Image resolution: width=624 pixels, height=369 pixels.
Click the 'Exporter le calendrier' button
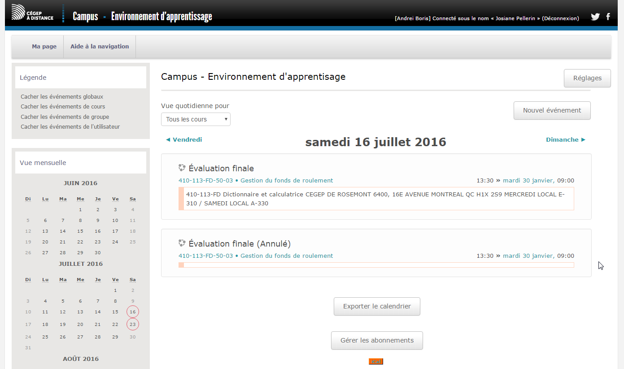377,307
